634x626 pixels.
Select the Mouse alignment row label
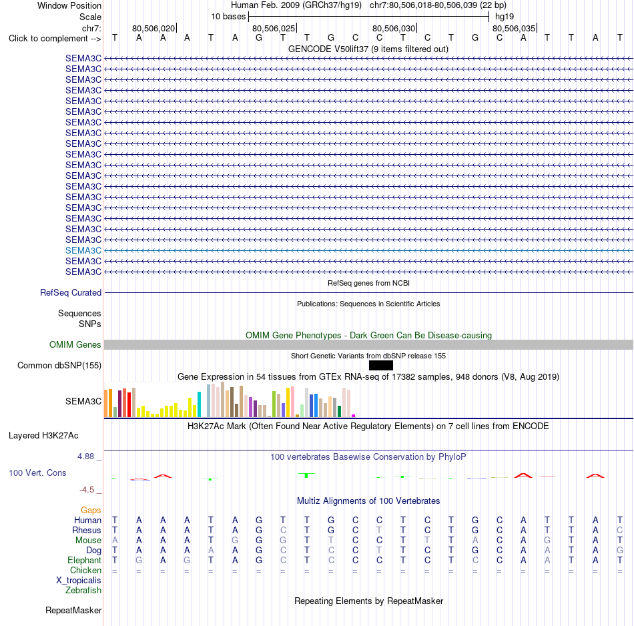tap(88, 541)
